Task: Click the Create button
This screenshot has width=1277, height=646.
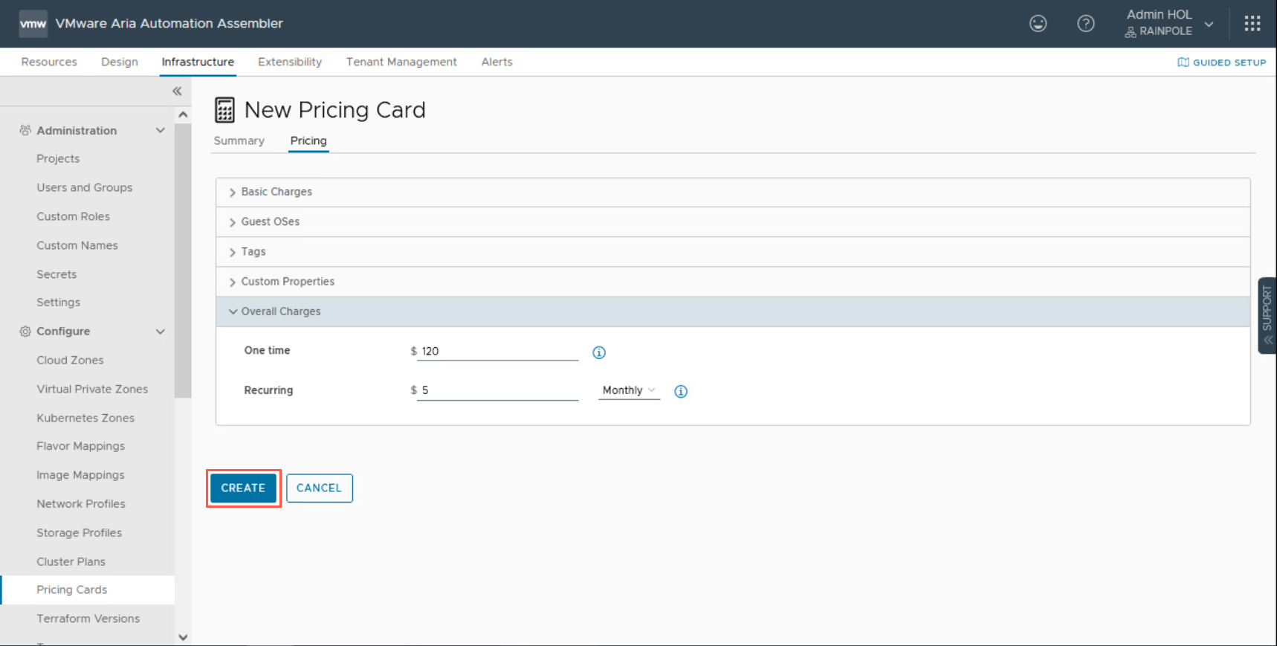Action: pos(243,488)
